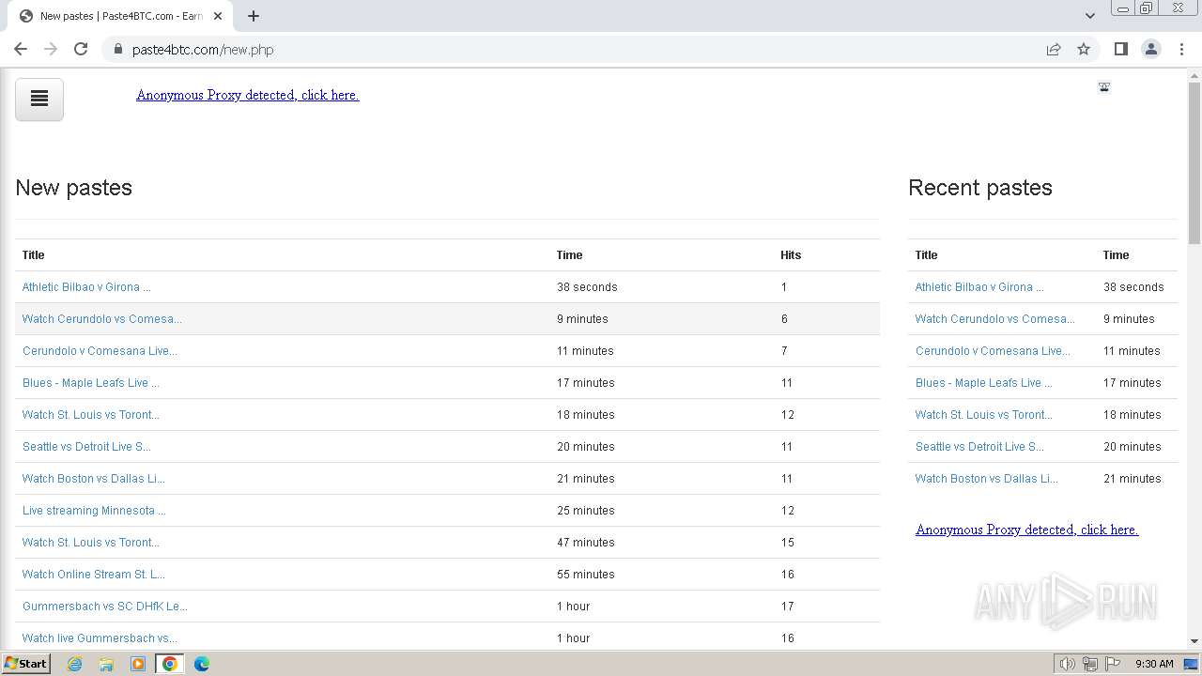The height and width of the screenshot is (676, 1202).
Task: Open Seattle vs Detroit Live in Recent pastes
Action: [x=979, y=447]
